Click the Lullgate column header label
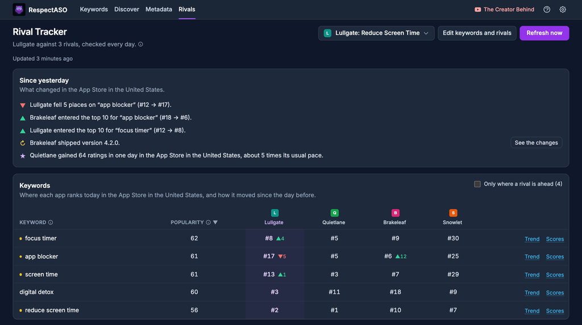Image resolution: width=582 pixels, height=325 pixels. (274, 222)
